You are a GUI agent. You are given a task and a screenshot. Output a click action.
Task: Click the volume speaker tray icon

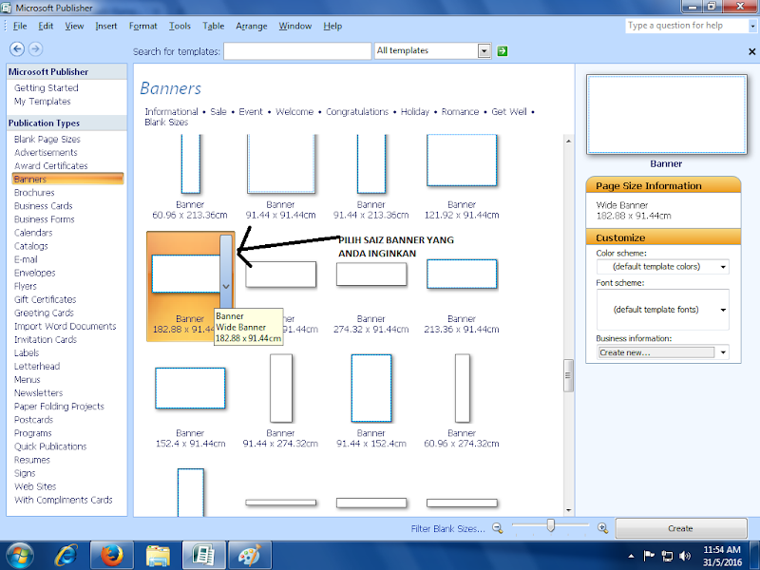click(x=685, y=556)
